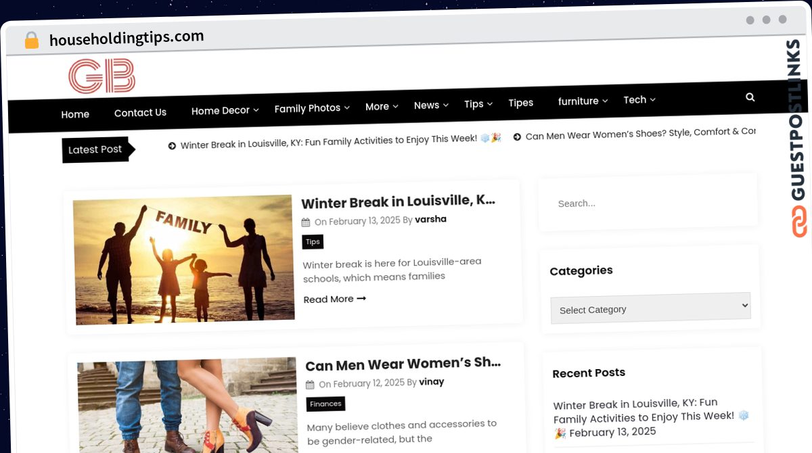
Task: Click excerpt starting 'Winter break is here'
Action: click(392, 269)
